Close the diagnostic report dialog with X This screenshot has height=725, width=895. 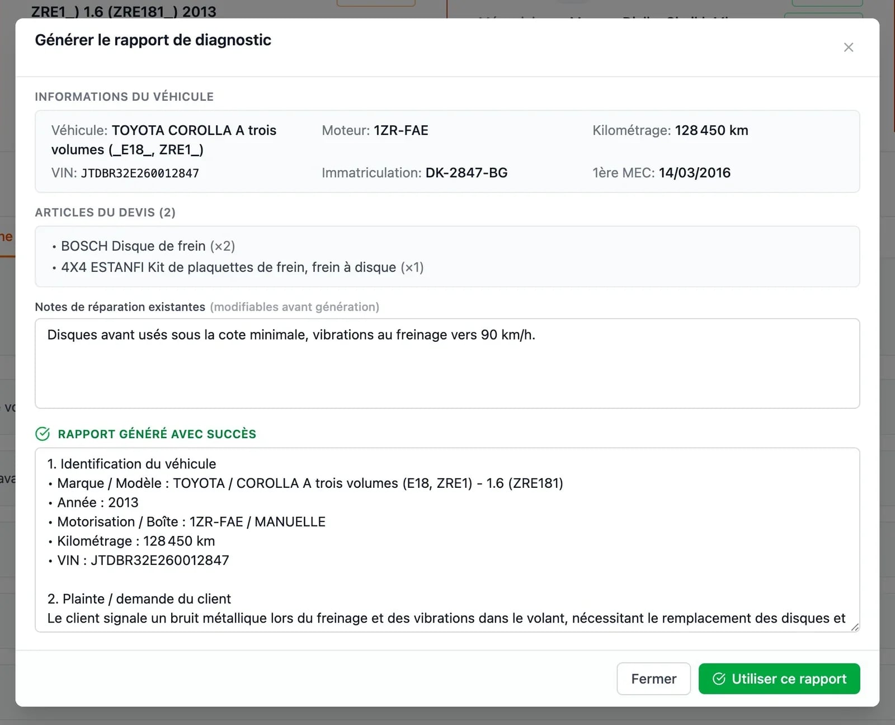(x=848, y=48)
